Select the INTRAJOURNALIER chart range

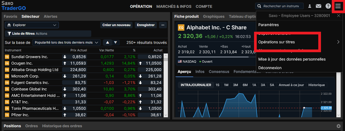click(x=196, y=85)
